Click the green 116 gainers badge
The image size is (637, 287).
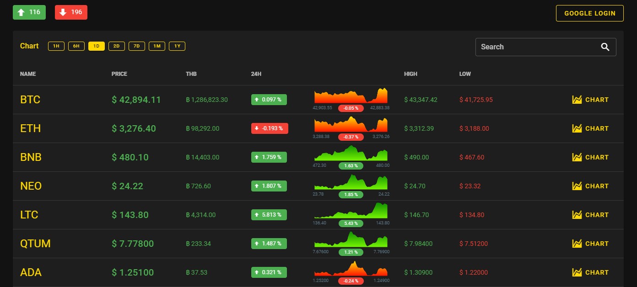point(29,12)
